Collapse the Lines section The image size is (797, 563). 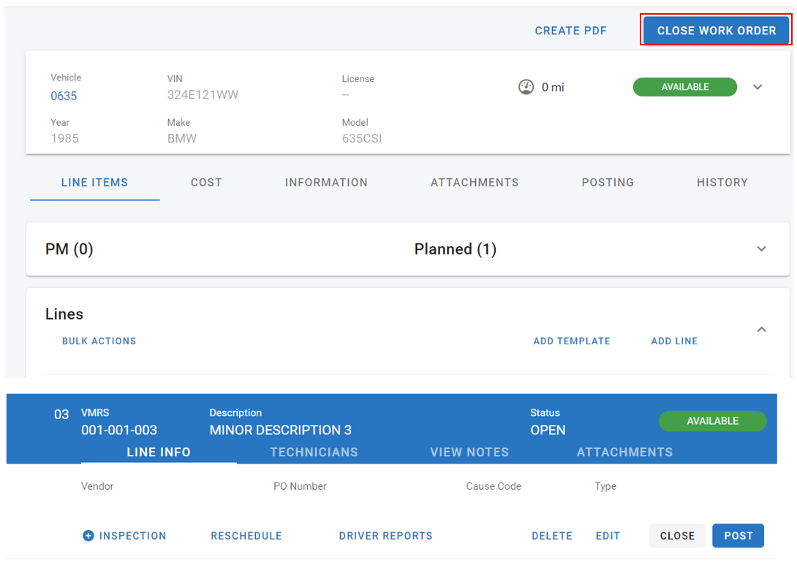click(761, 330)
